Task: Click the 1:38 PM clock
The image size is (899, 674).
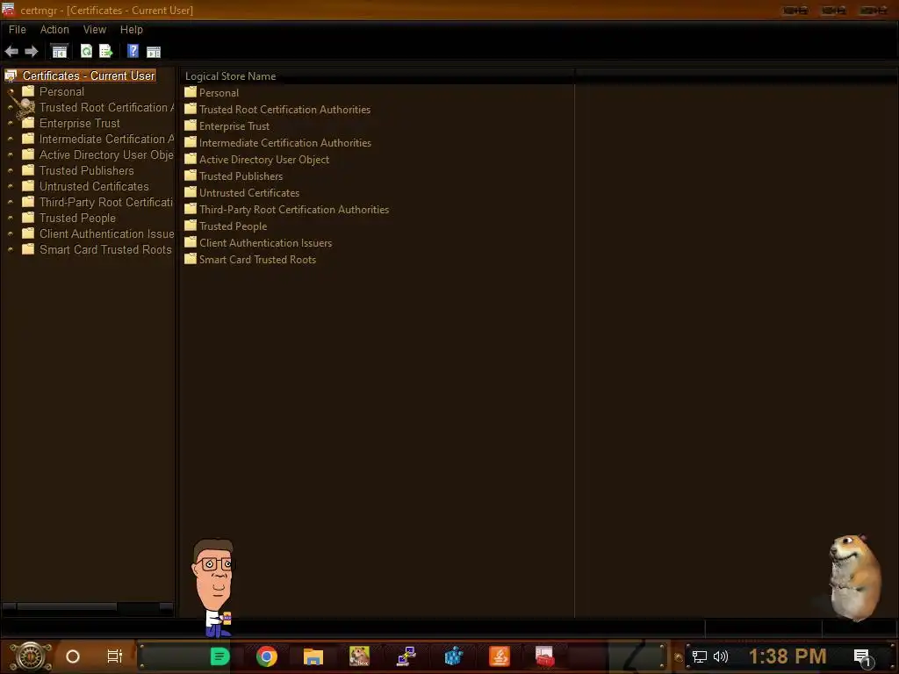Action: [788, 656]
